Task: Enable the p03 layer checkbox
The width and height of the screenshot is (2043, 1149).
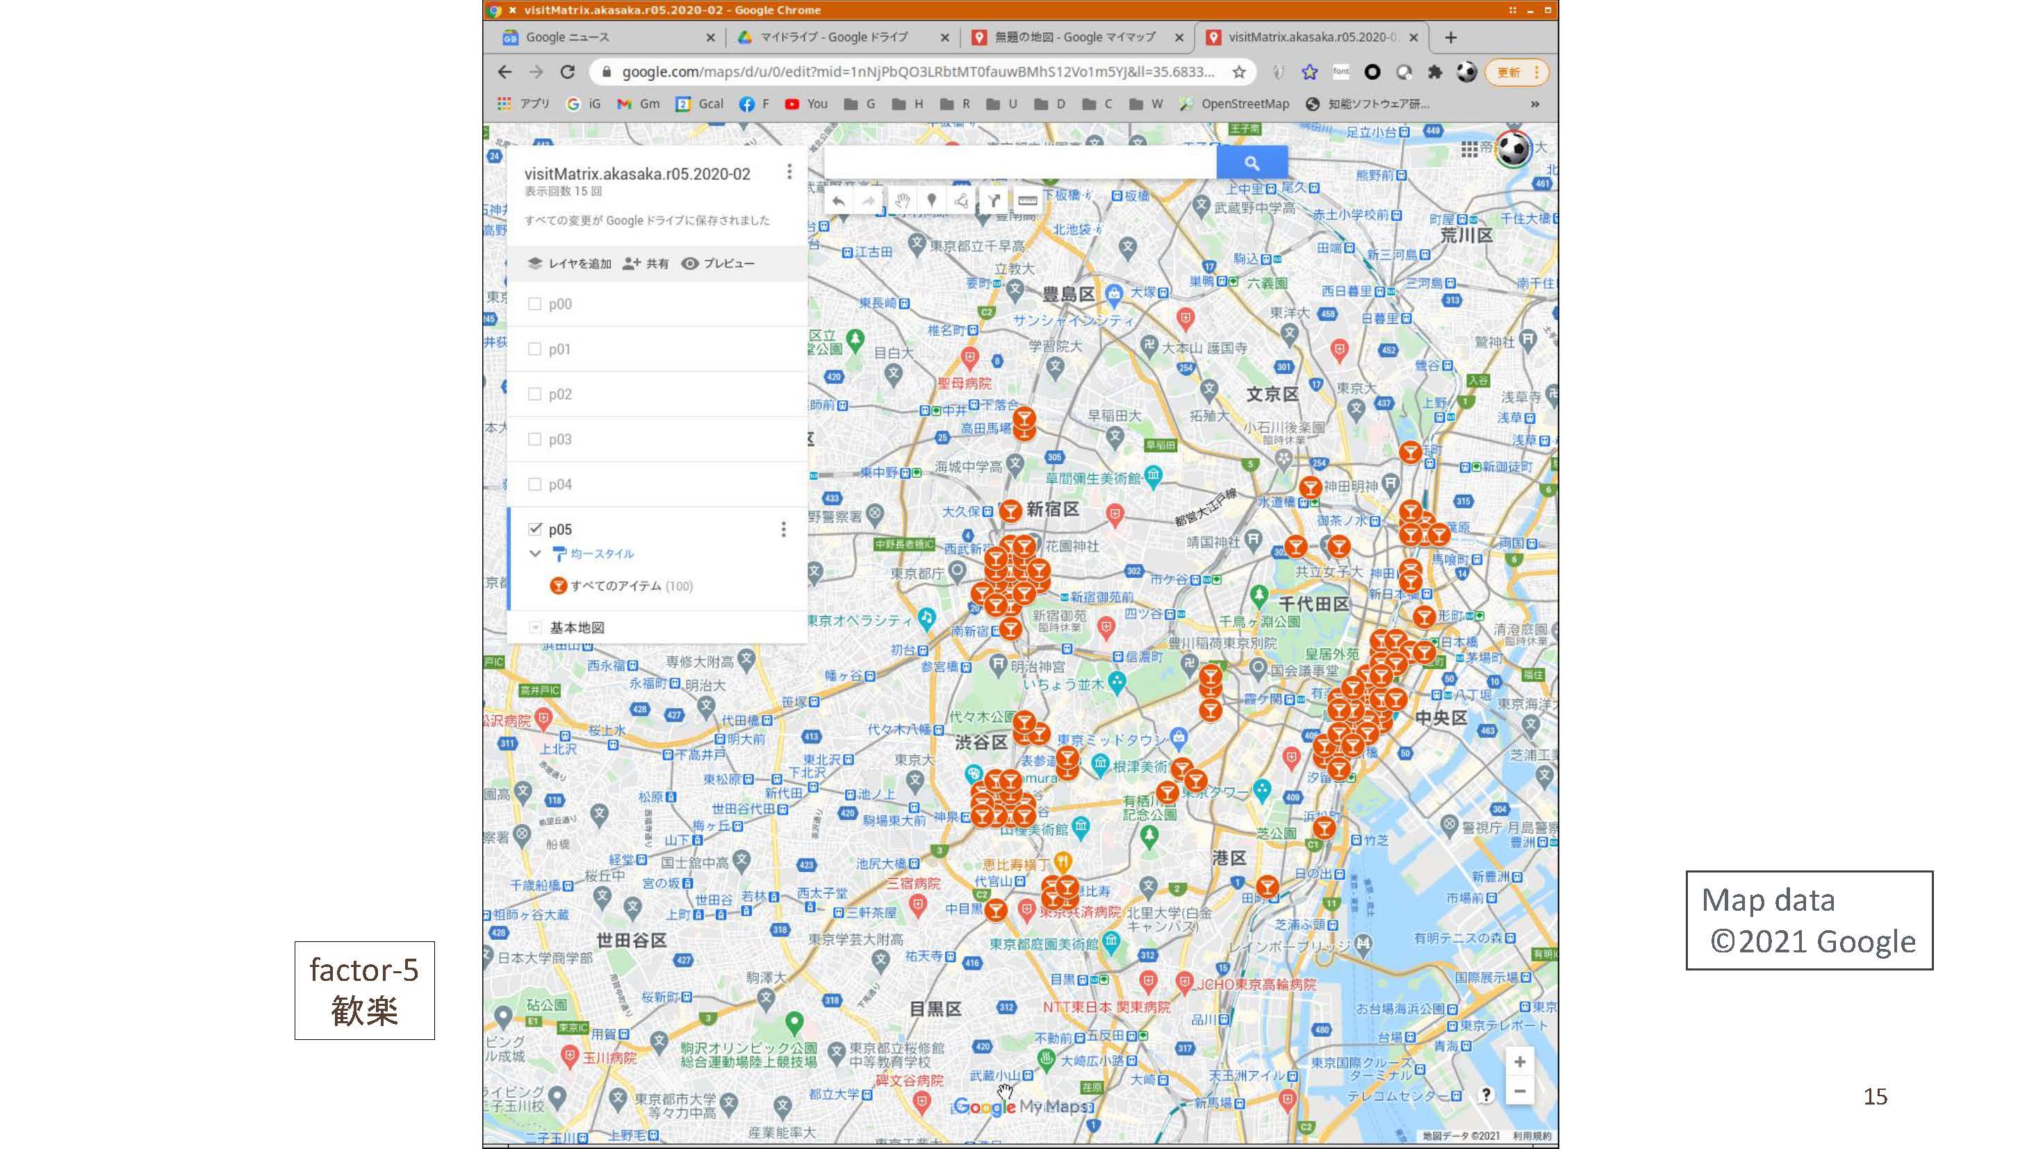Action: [534, 439]
